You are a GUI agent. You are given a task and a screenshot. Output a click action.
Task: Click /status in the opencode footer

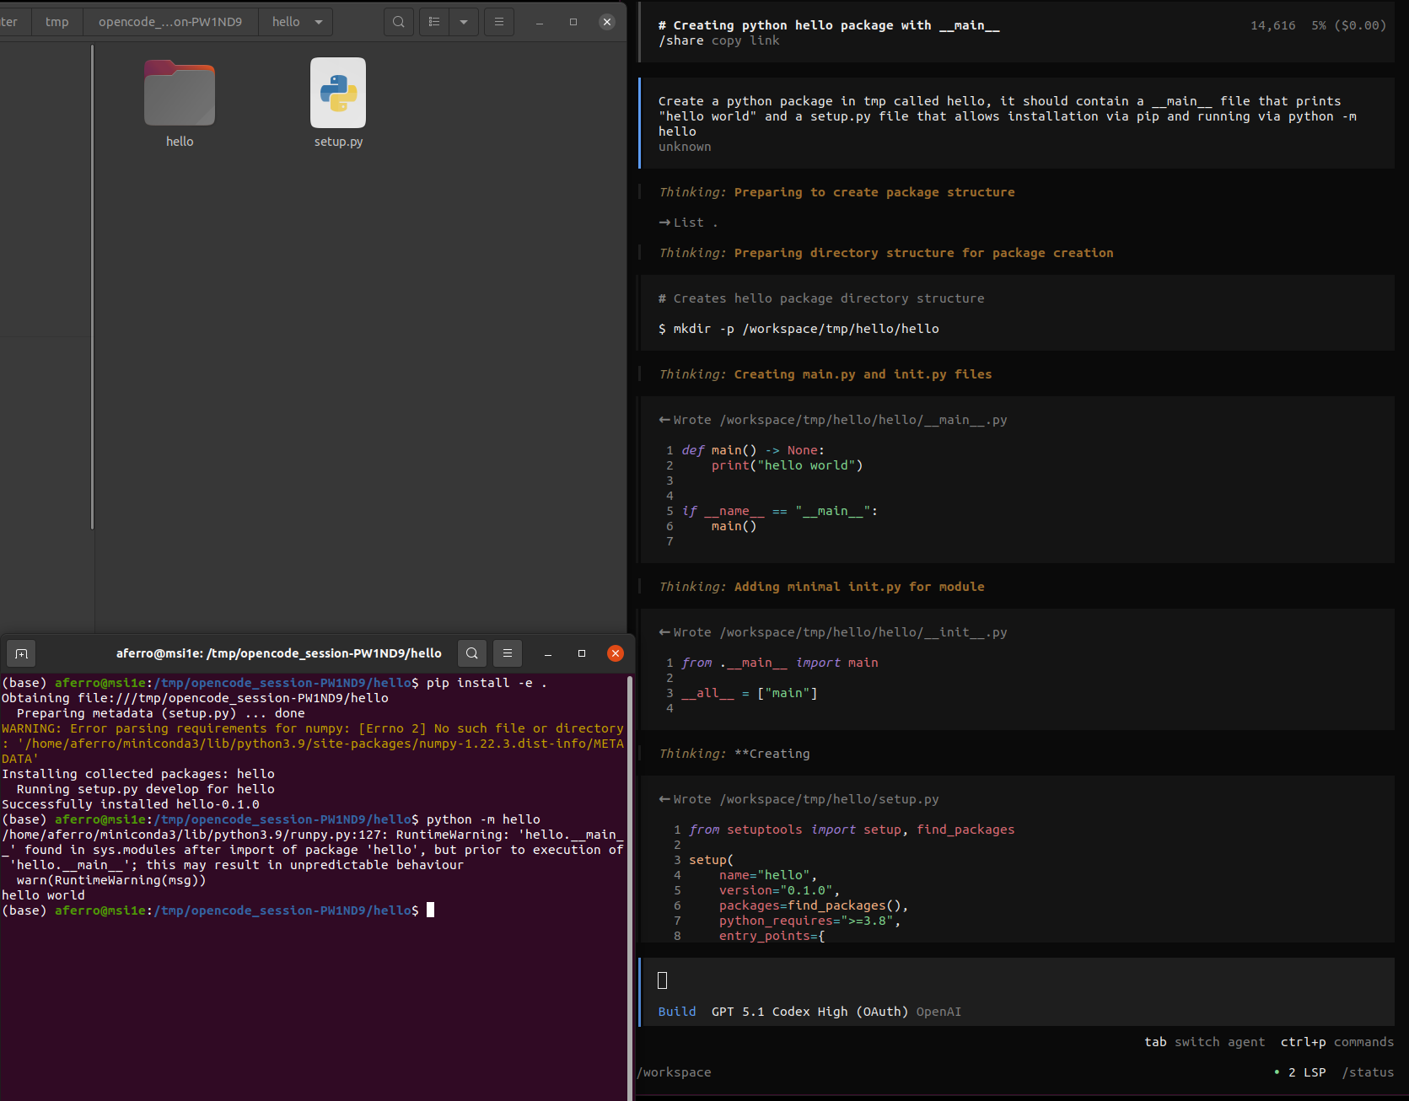coord(1367,1072)
